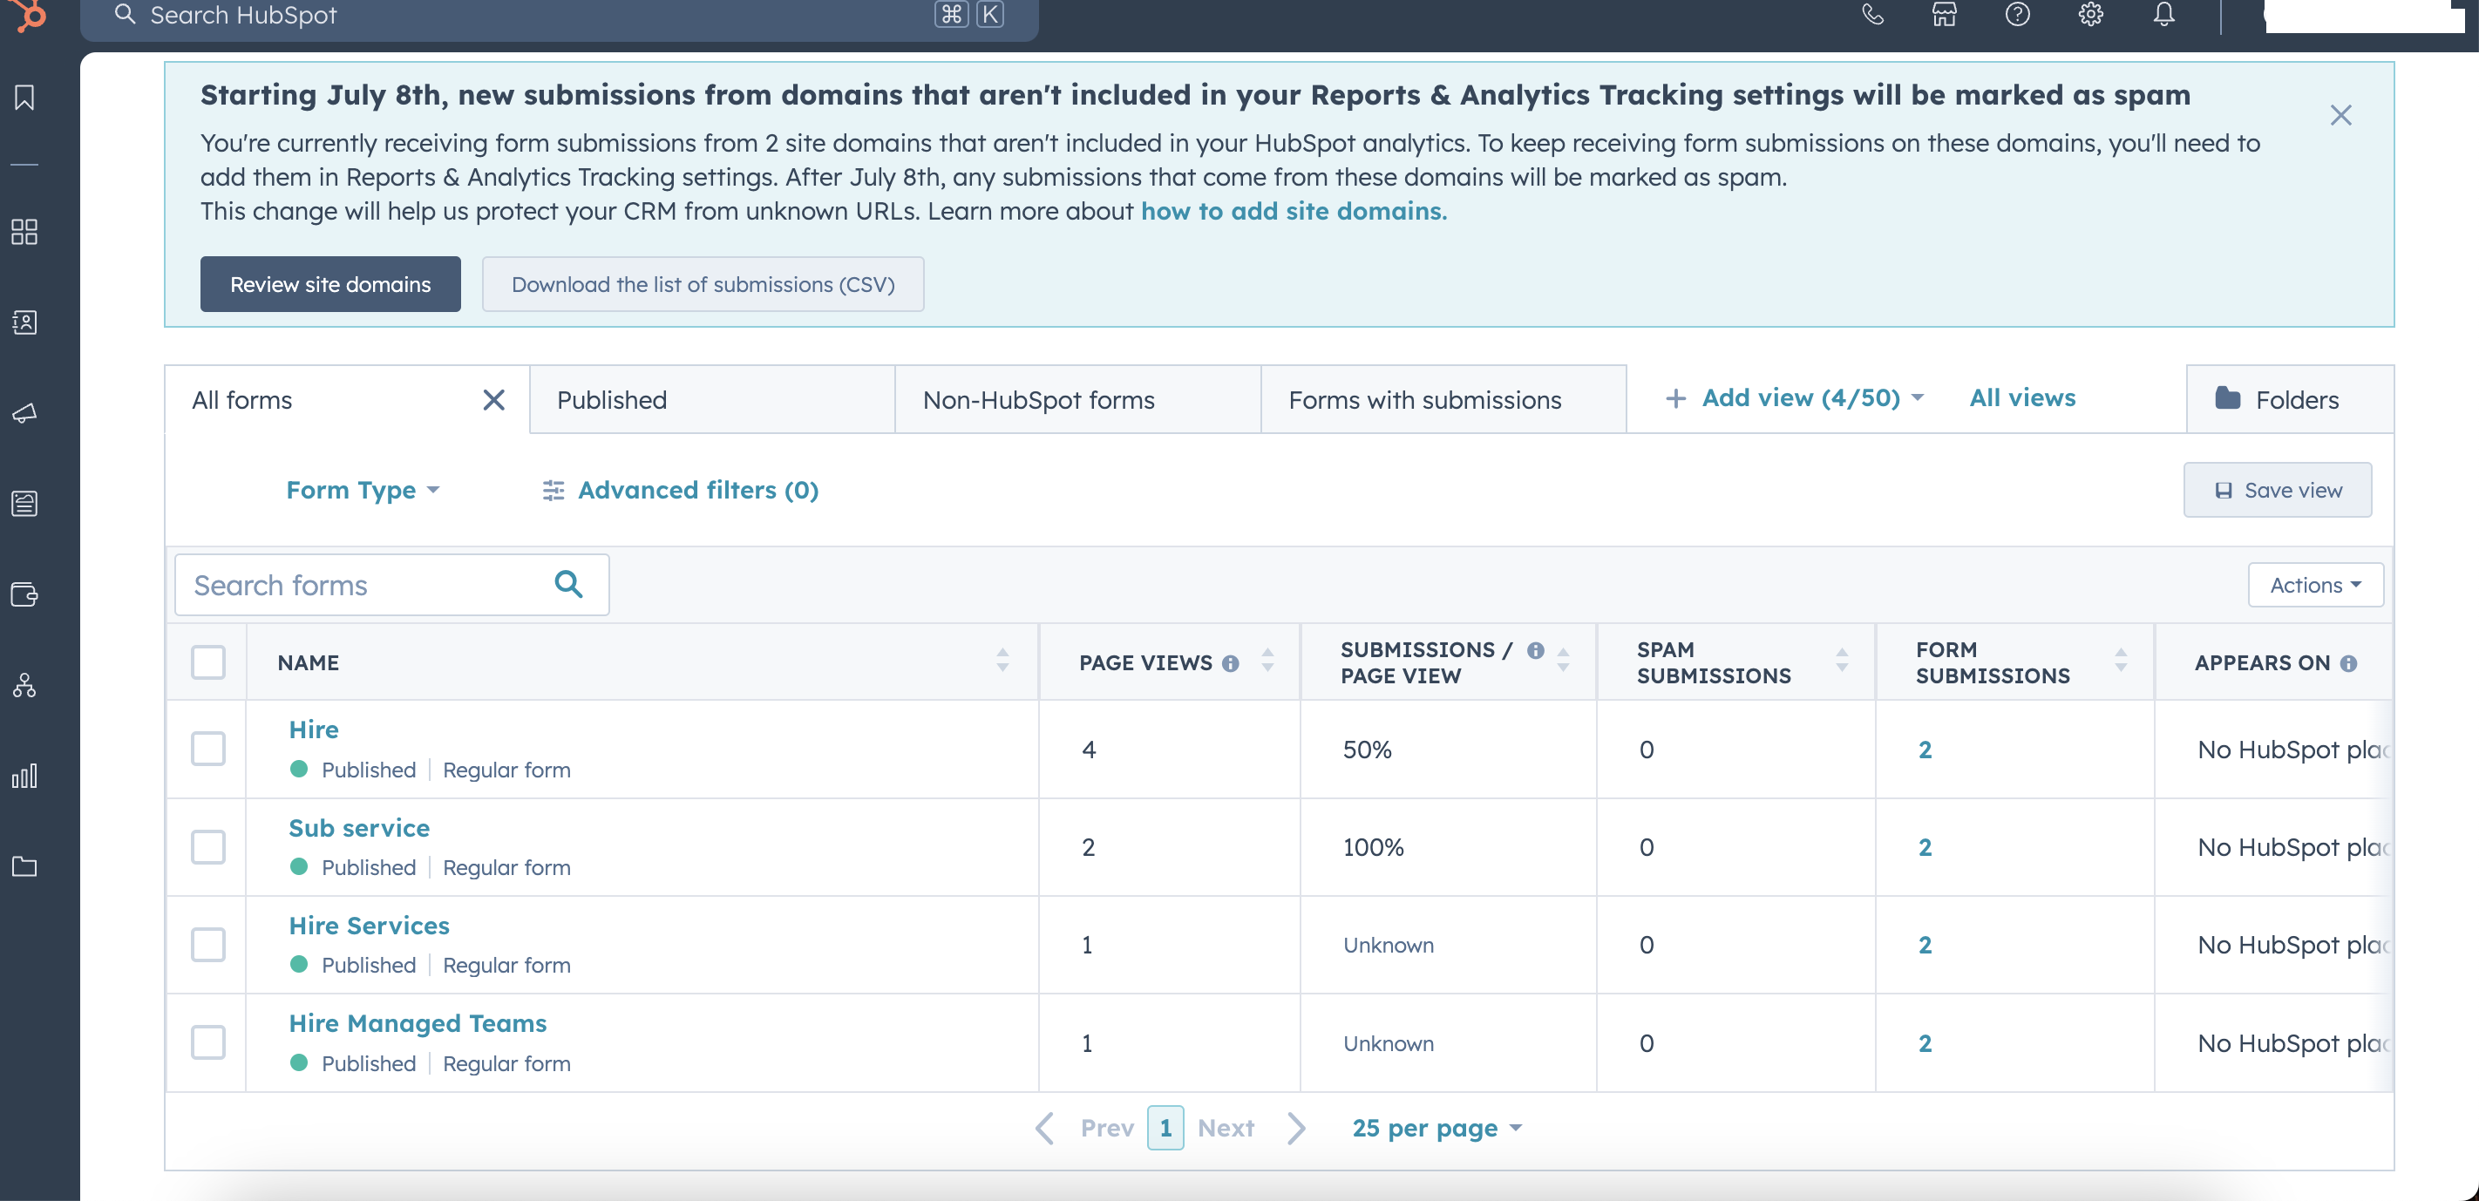Switch to the Published tab
This screenshot has width=2479, height=1201.
712,399
